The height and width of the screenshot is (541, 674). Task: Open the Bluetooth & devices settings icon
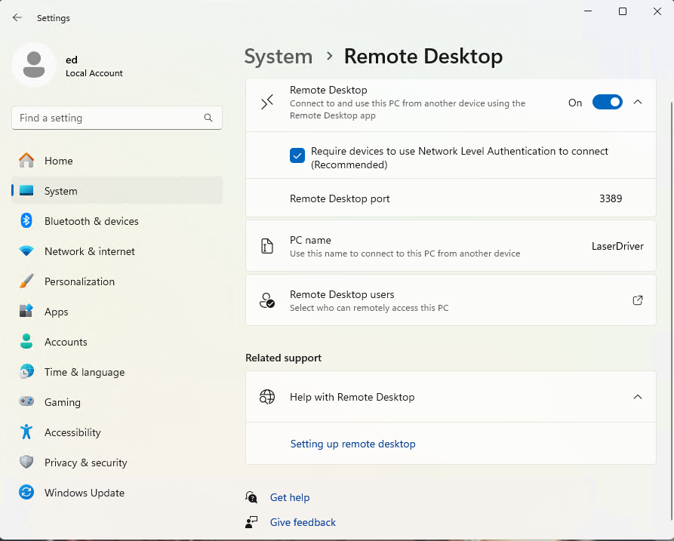(x=26, y=221)
